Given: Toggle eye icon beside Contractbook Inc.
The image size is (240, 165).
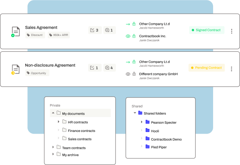Looking at the screenshot, I should pyautogui.click(x=128, y=36).
